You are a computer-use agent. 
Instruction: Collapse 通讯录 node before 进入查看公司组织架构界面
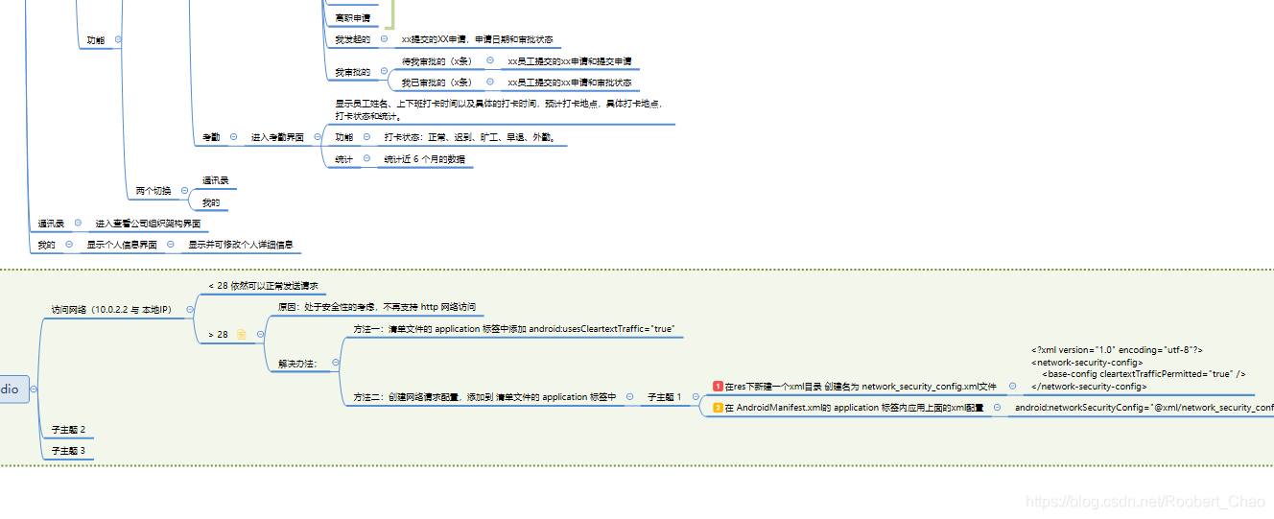[x=78, y=224]
